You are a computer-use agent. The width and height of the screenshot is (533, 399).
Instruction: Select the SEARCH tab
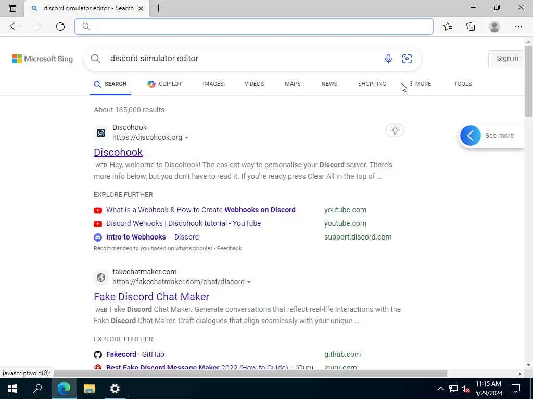110,84
